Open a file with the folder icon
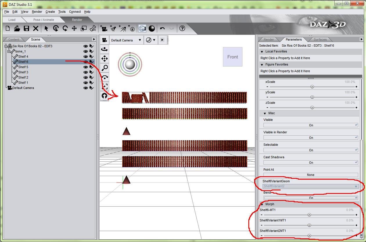 (x=17, y=28)
